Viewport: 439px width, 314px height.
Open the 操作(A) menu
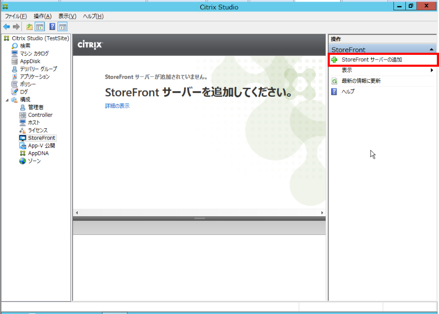click(42, 16)
